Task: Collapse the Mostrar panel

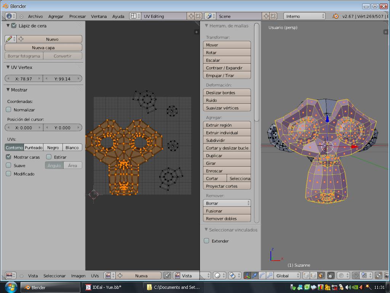Action: point(8,89)
